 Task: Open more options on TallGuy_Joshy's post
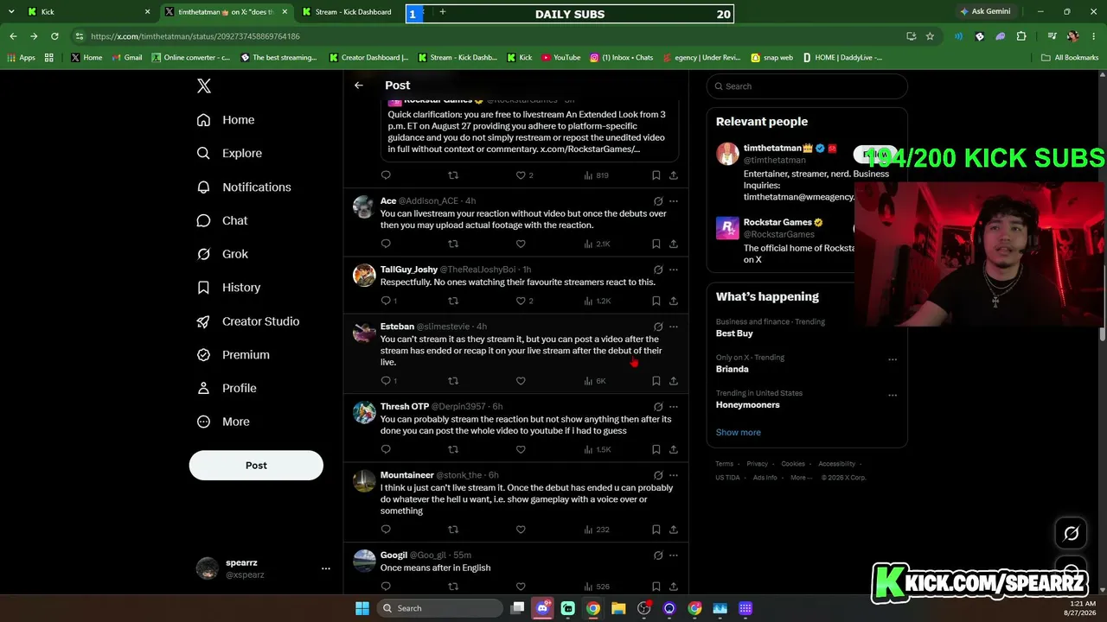click(x=674, y=270)
